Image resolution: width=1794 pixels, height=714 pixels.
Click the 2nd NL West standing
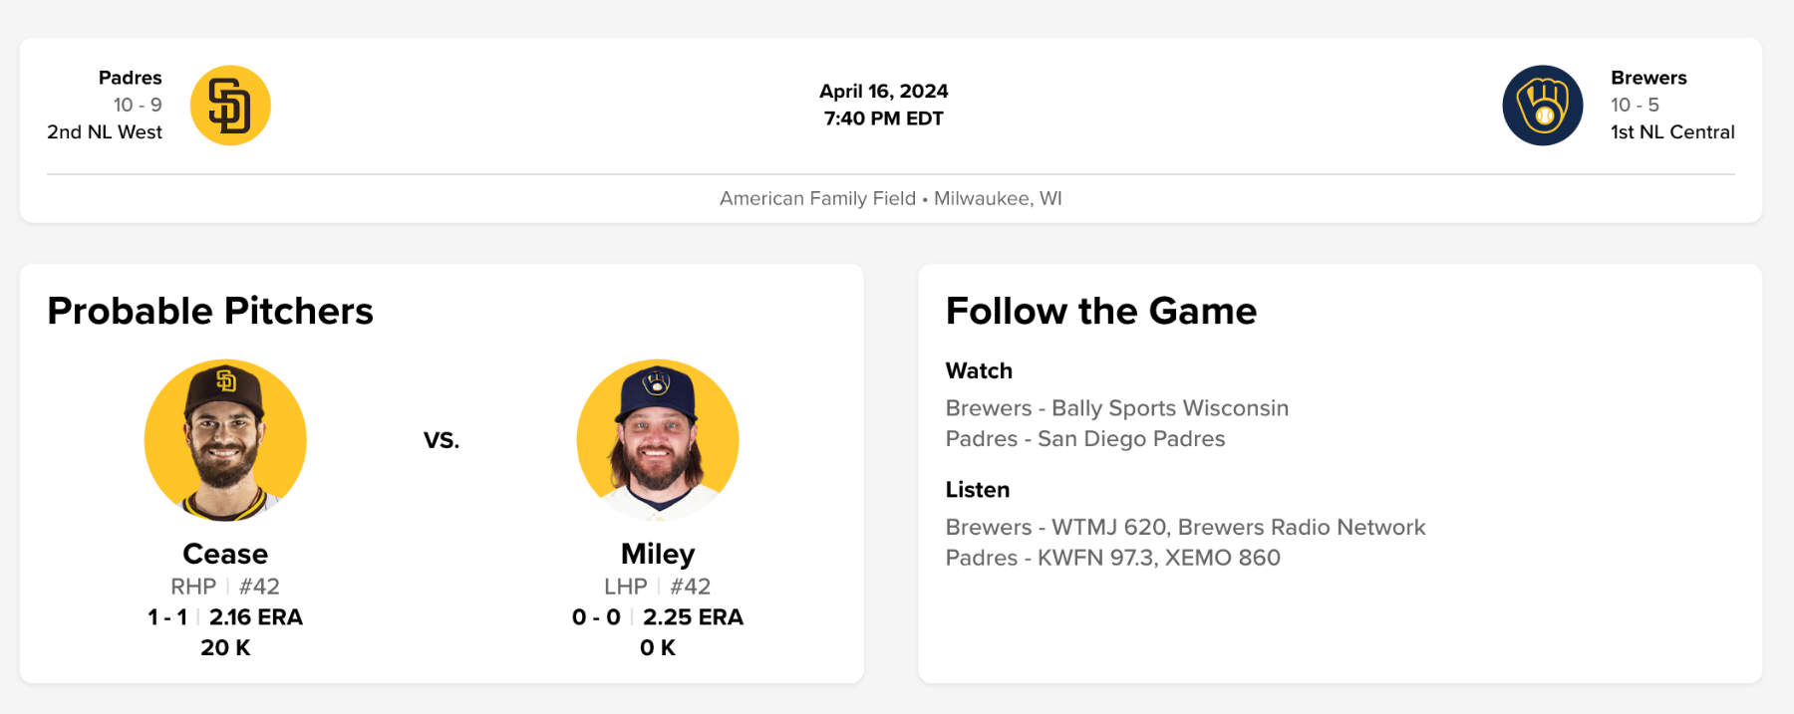tap(105, 131)
